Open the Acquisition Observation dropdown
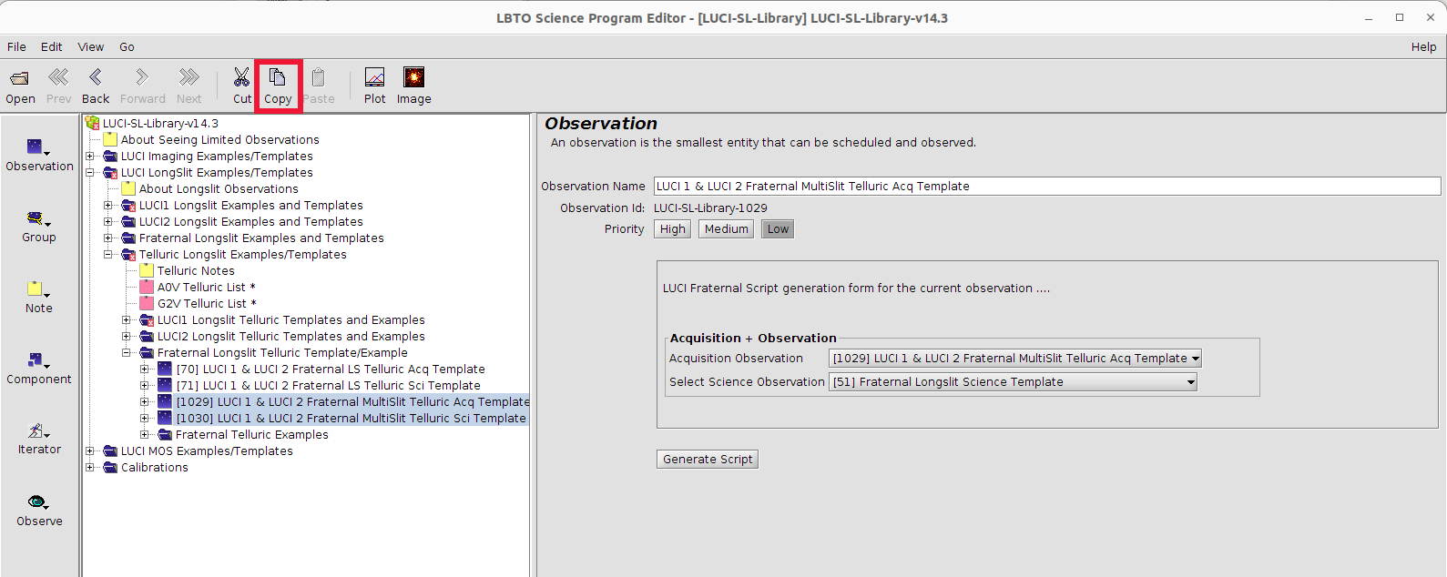The image size is (1447, 577). (x=1014, y=359)
